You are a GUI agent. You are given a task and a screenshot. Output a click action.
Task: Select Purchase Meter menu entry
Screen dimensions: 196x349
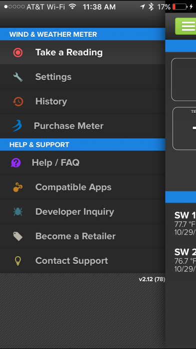[82, 126]
